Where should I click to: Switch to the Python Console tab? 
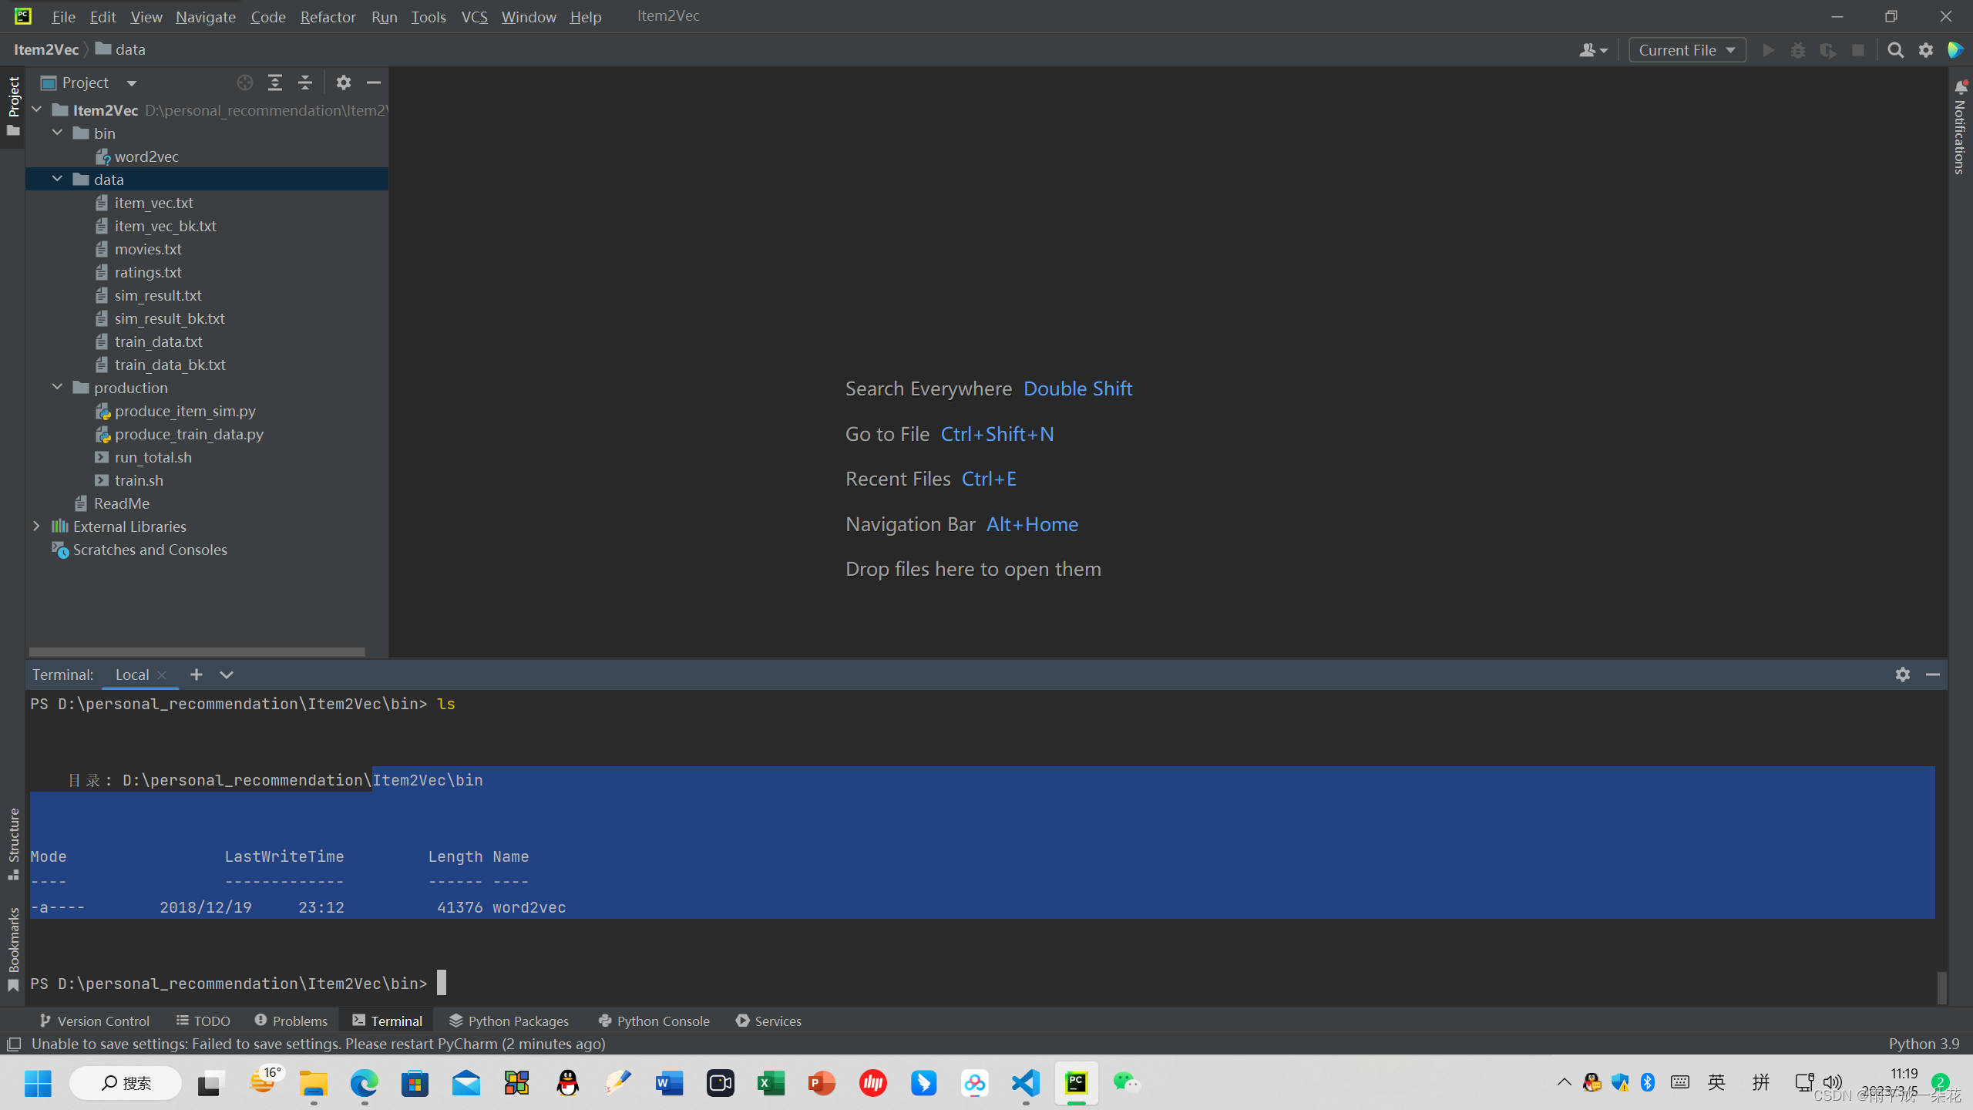pyautogui.click(x=654, y=1021)
